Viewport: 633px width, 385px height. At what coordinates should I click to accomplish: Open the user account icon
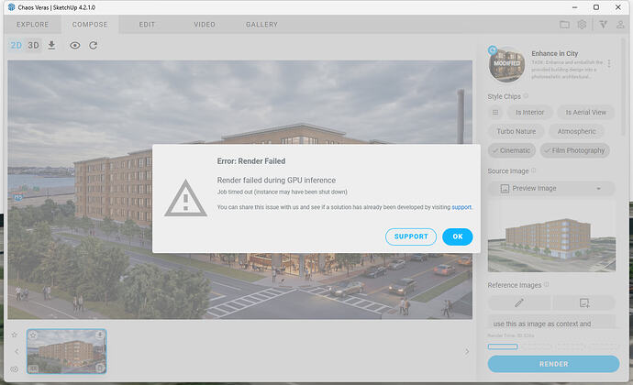pyautogui.click(x=620, y=25)
